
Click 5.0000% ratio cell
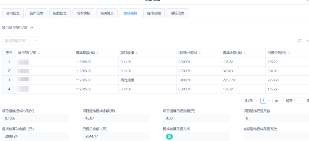point(185,80)
